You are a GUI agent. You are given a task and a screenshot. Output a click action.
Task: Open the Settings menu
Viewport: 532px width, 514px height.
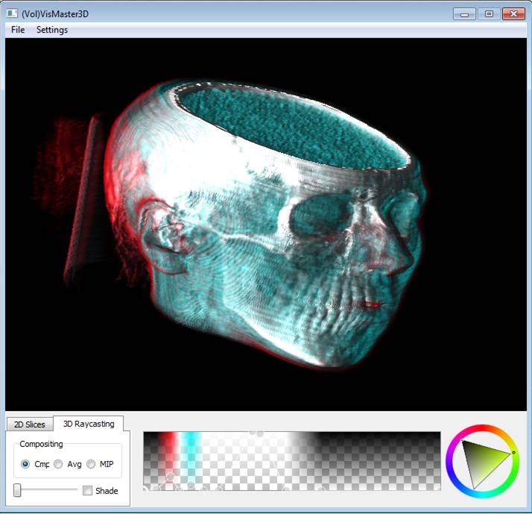click(x=52, y=30)
